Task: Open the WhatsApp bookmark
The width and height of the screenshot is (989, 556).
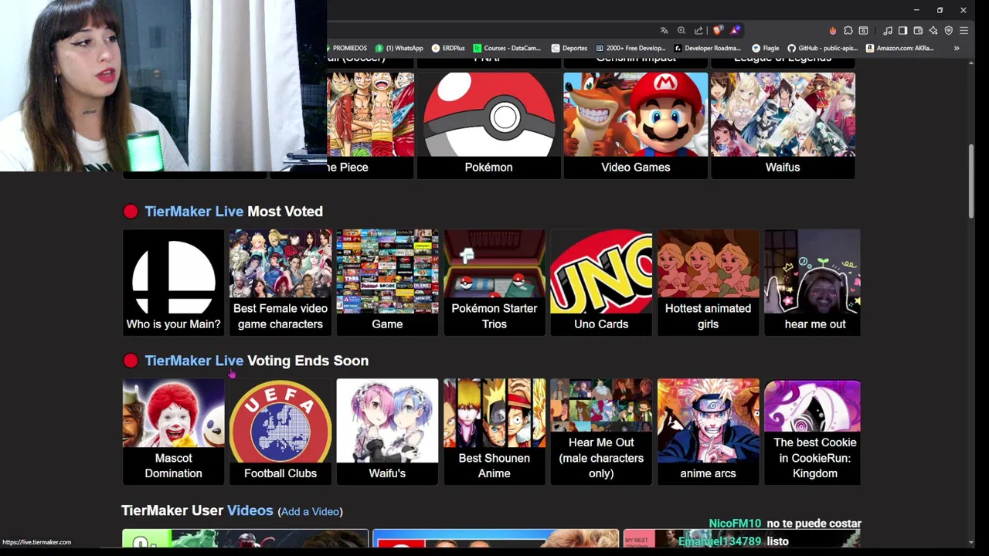Action: click(x=399, y=48)
